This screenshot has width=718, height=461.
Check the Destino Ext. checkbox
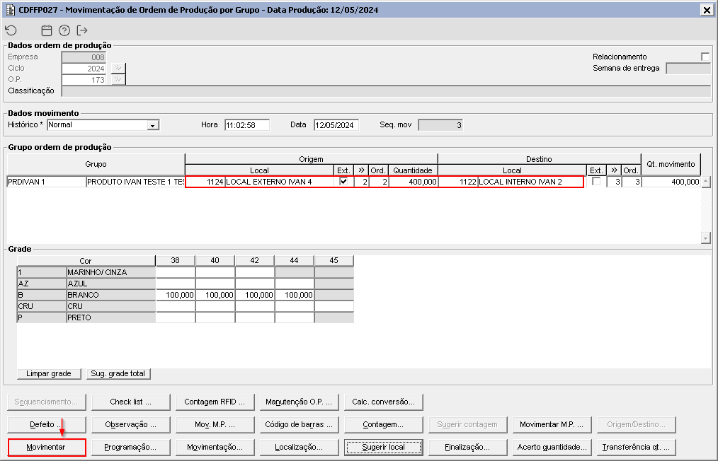(596, 181)
